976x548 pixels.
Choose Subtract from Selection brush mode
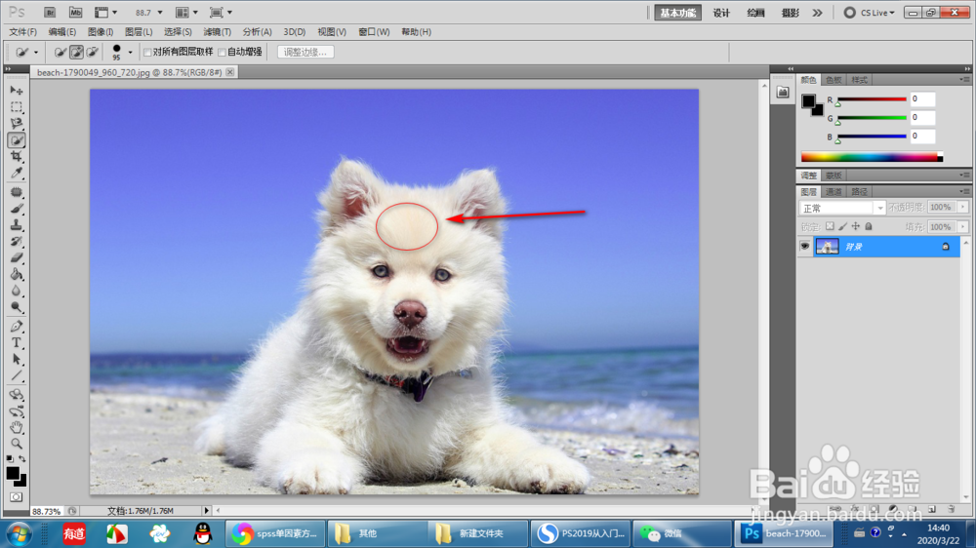[x=92, y=53]
